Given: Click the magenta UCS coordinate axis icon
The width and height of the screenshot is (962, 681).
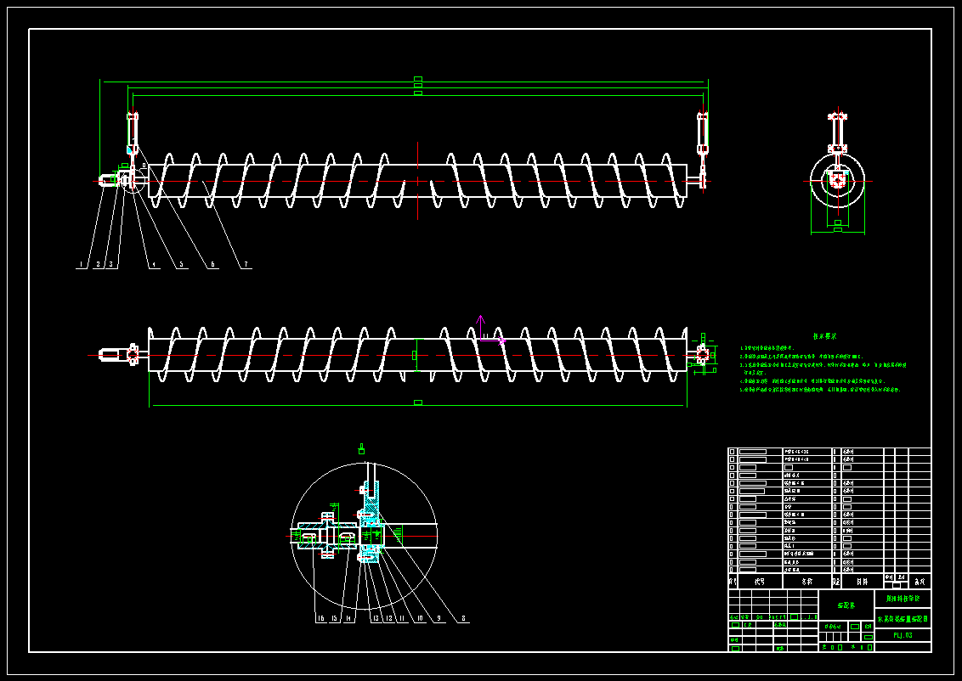Looking at the screenshot, I should click(x=491, y=329).
